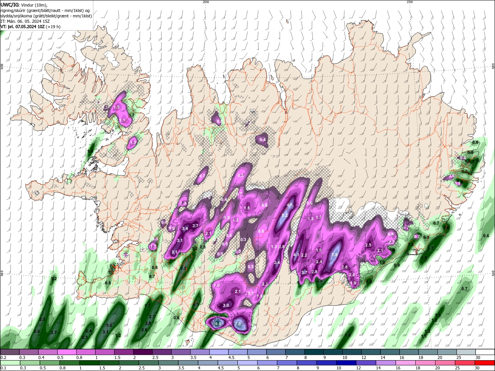Click the "20W" longitude label
Viewport: 495px width, 371px height.
point(206,2)
